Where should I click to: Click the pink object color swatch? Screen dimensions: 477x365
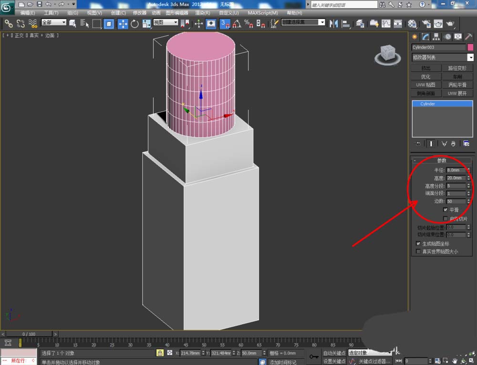pyautogui.click(x=470, y=47)
